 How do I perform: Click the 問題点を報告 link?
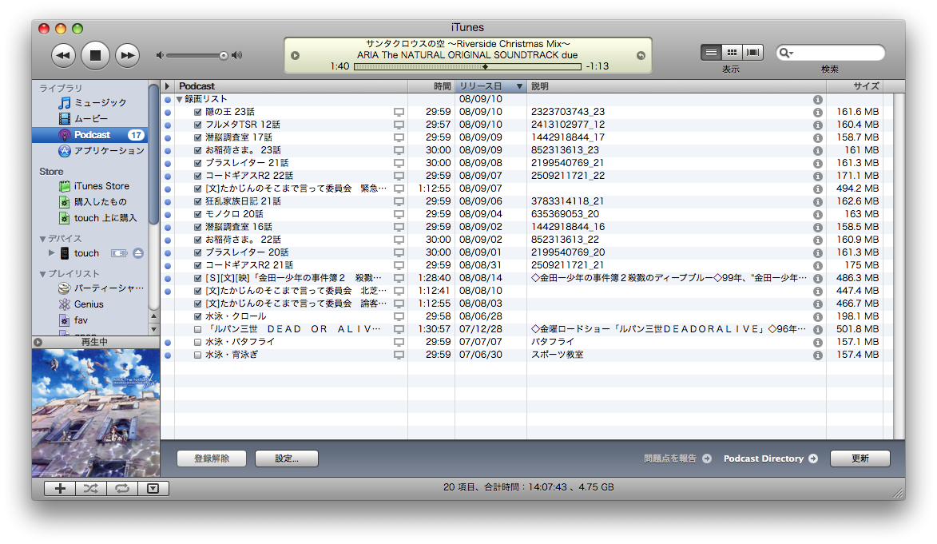point(670,459)
